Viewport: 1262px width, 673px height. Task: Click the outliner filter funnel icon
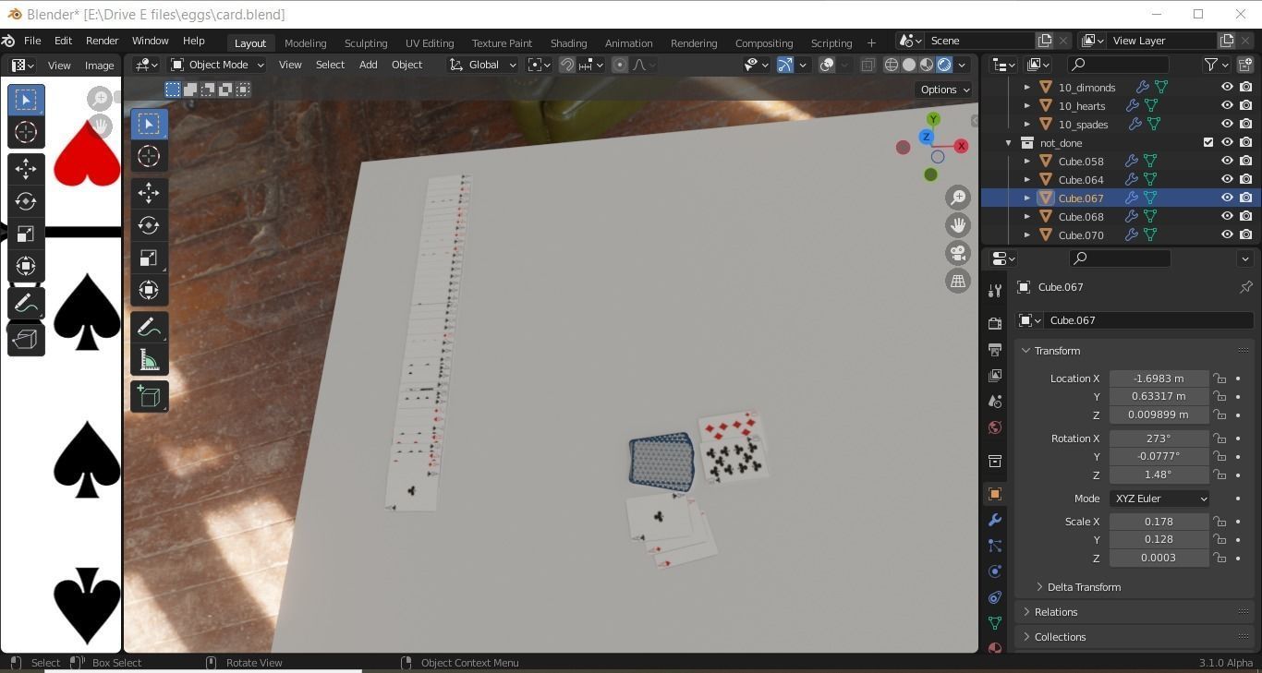click(1210, 65)
